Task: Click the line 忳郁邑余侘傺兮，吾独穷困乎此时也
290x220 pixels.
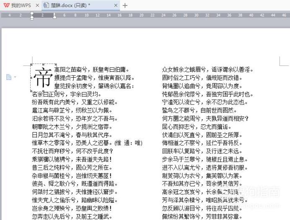Action: click(x=207, y=94)
